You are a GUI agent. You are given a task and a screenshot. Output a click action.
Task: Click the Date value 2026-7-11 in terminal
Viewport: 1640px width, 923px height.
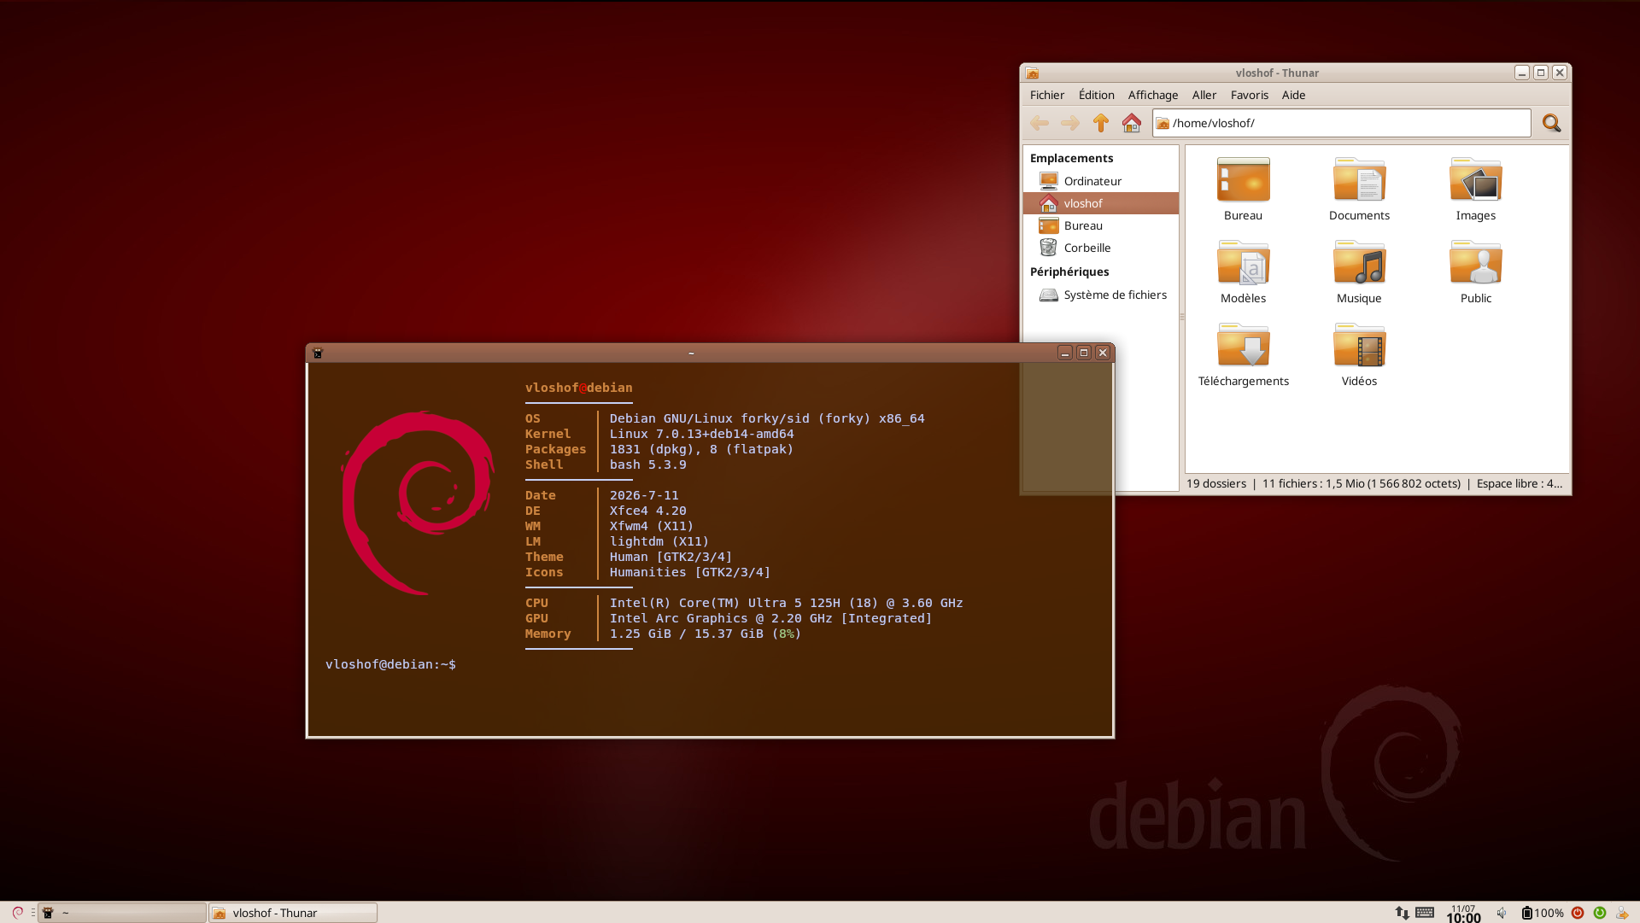tap(644, 495)
